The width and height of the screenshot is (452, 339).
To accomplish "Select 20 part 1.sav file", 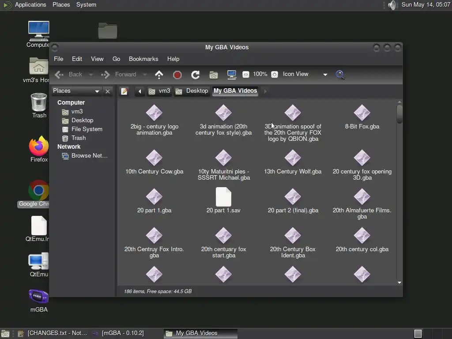I will click(x=223, y=200).
